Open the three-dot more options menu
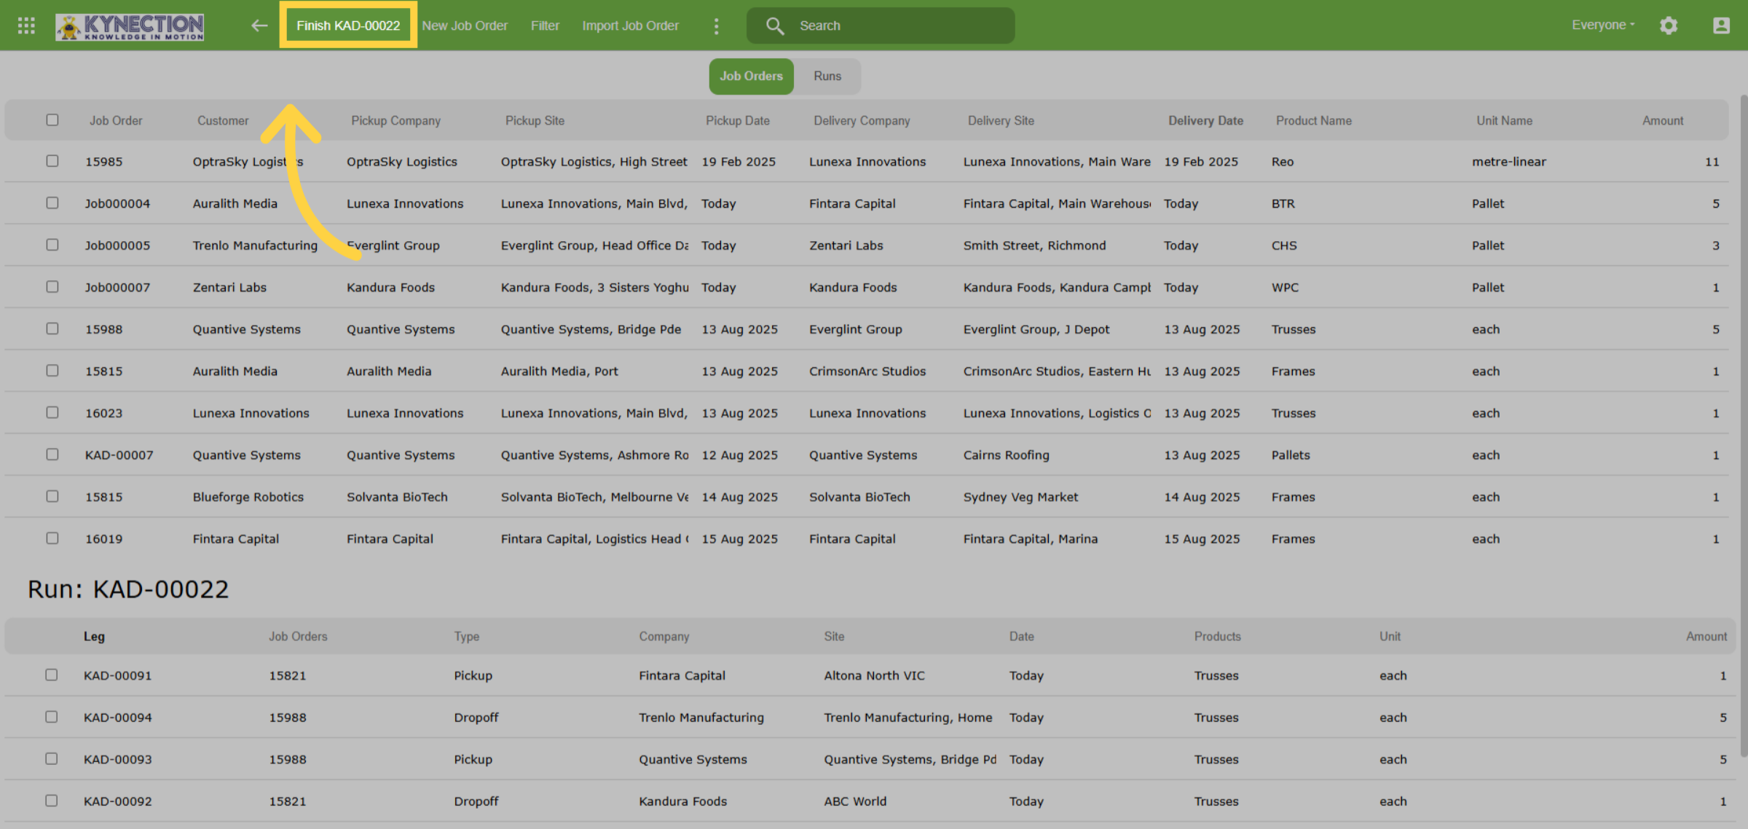The image size is (1748, 829). 717,26
